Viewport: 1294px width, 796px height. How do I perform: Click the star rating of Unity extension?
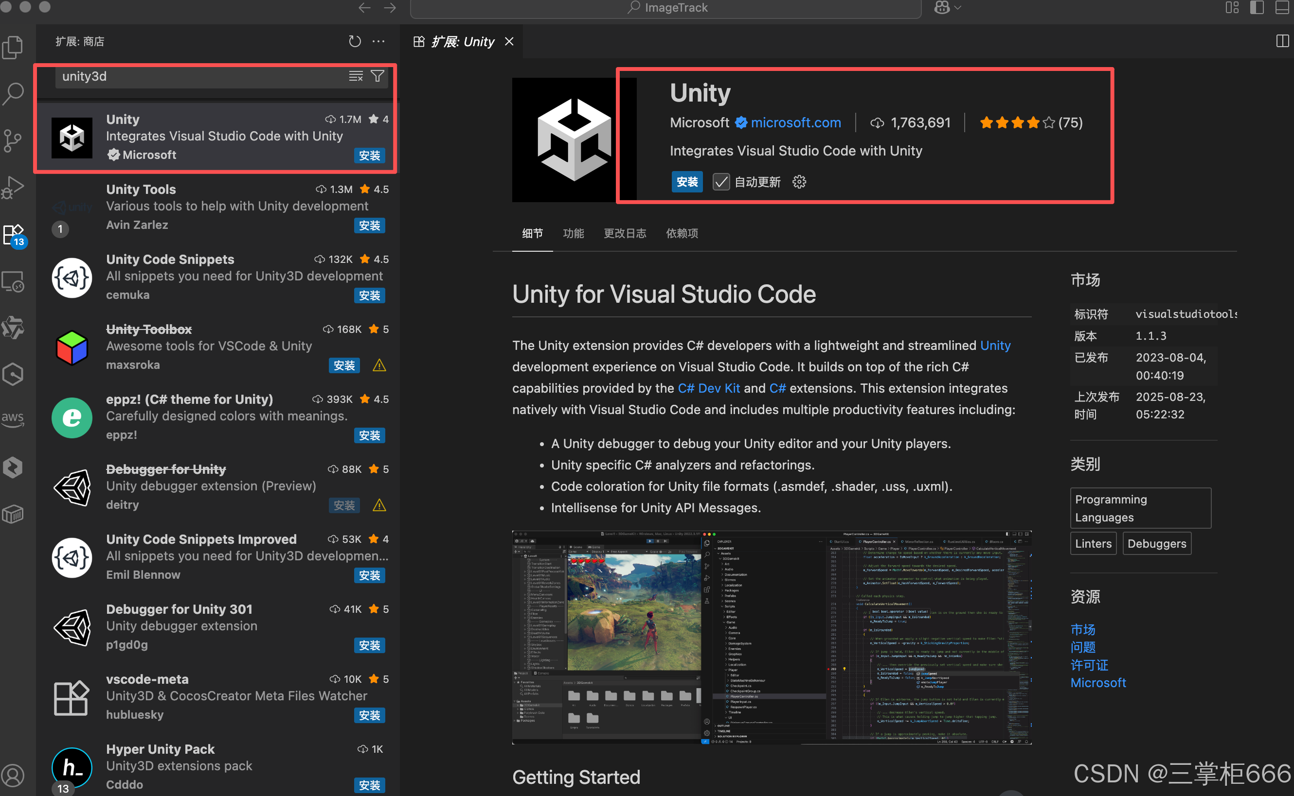pyautogui.click(x=1030, y=122)
